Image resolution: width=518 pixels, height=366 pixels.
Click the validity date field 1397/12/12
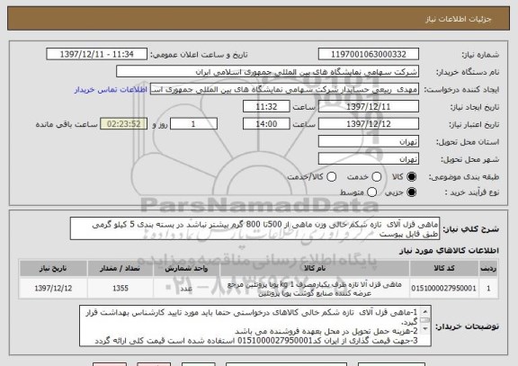tap(369, 124)
